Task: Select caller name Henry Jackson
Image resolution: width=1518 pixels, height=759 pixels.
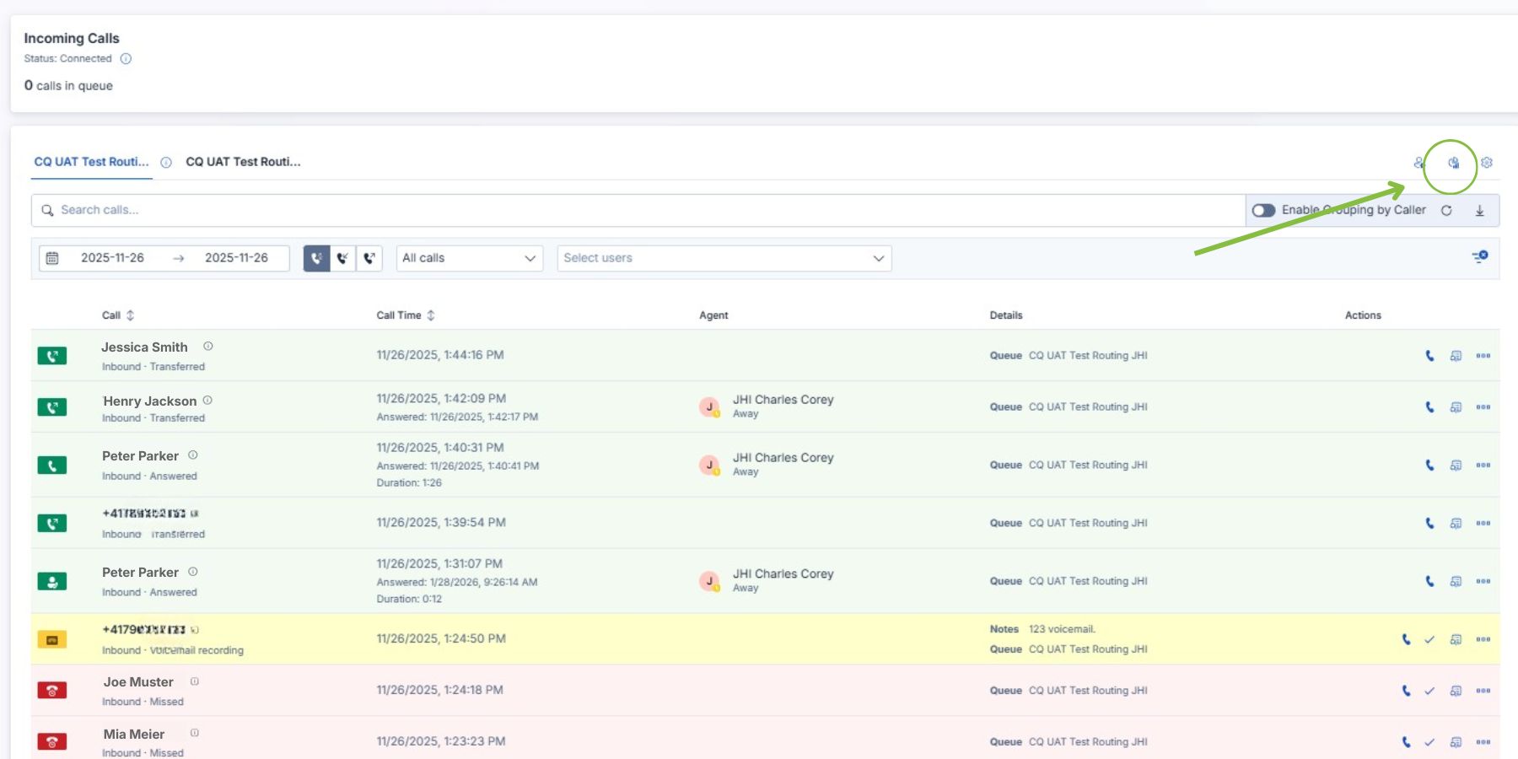Action: point(150,401)
